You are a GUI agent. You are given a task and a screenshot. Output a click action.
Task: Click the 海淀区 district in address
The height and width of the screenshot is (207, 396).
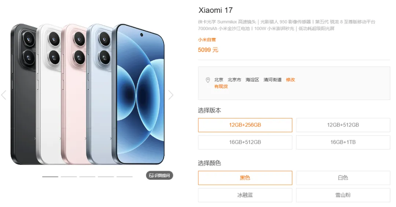click(252, 80)
